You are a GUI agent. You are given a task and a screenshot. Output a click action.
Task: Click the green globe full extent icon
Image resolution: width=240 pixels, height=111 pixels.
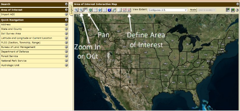tap(91, 10)
